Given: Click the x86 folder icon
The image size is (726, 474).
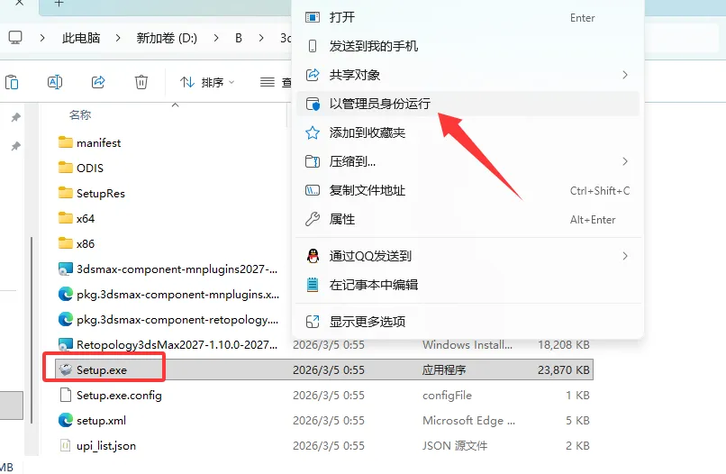Looking at the screenshot, I should tap(65, 242).
